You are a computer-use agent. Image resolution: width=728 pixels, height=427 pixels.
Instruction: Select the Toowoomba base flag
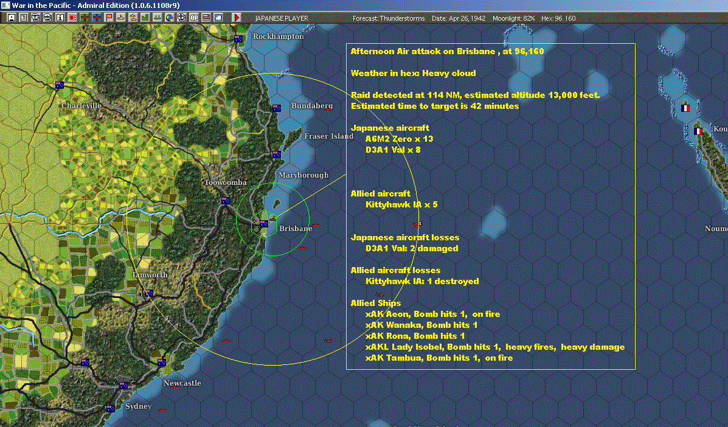click(226, 201)
